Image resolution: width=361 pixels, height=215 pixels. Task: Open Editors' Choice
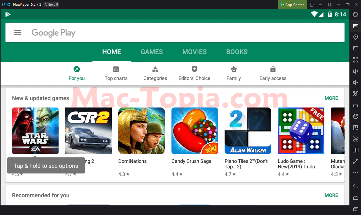[194, 73]
